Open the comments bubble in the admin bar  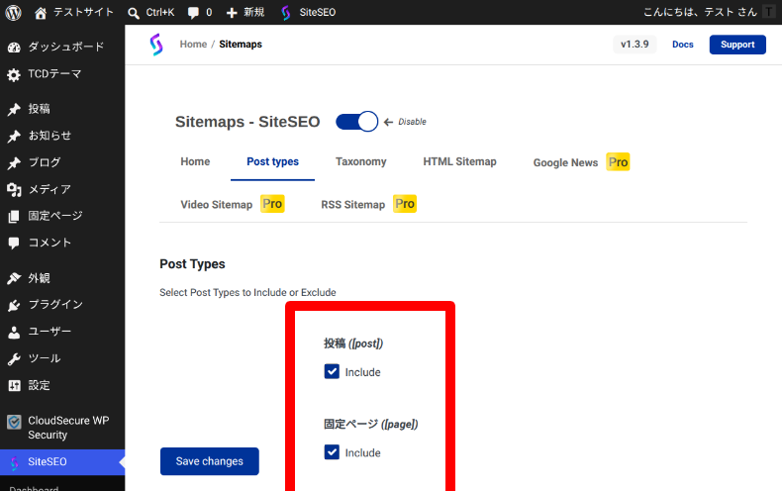193,13
